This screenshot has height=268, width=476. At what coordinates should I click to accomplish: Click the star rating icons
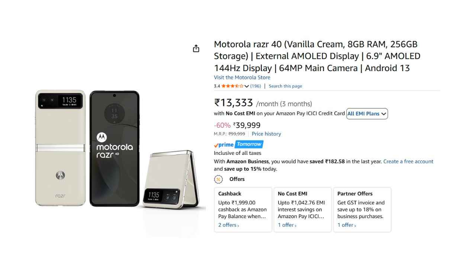(x=232, y=86)
